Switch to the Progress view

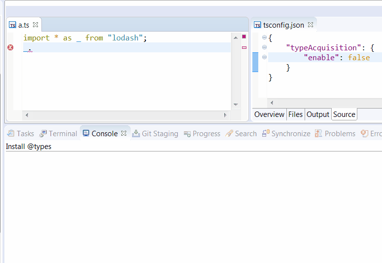(202, 134)
